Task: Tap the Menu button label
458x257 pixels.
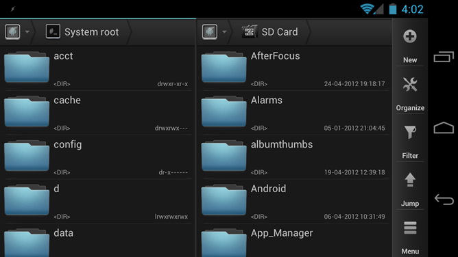Action: (410, 251)
